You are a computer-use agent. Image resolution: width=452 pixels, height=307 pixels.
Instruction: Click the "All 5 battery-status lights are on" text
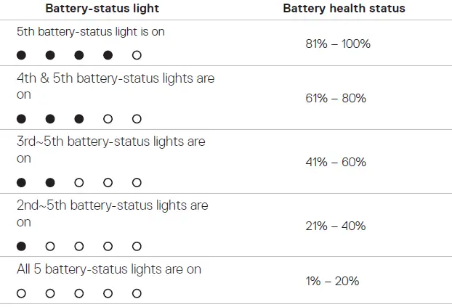(x=109, y=270)
